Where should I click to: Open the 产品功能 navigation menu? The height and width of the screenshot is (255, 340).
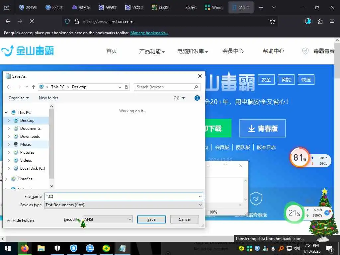pyautogui.click(x=152, y=51)
